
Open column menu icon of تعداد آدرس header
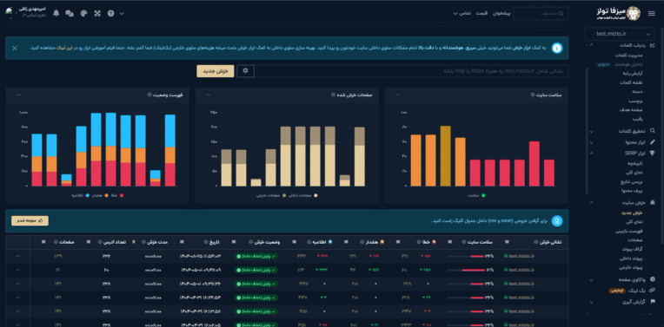point(88,242)
